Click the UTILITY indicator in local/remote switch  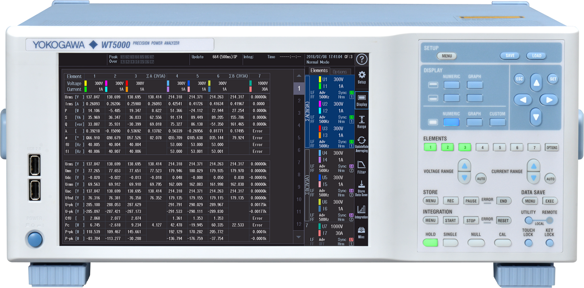point(529,220)
